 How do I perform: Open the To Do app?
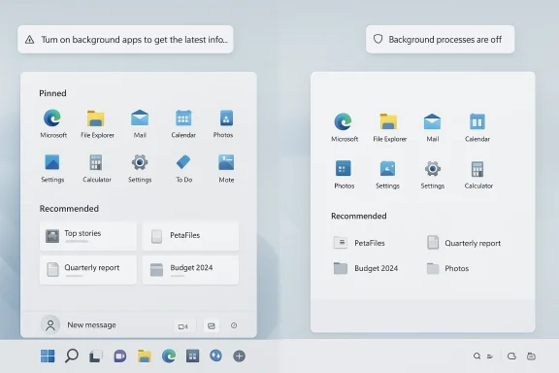click(183, 162)
